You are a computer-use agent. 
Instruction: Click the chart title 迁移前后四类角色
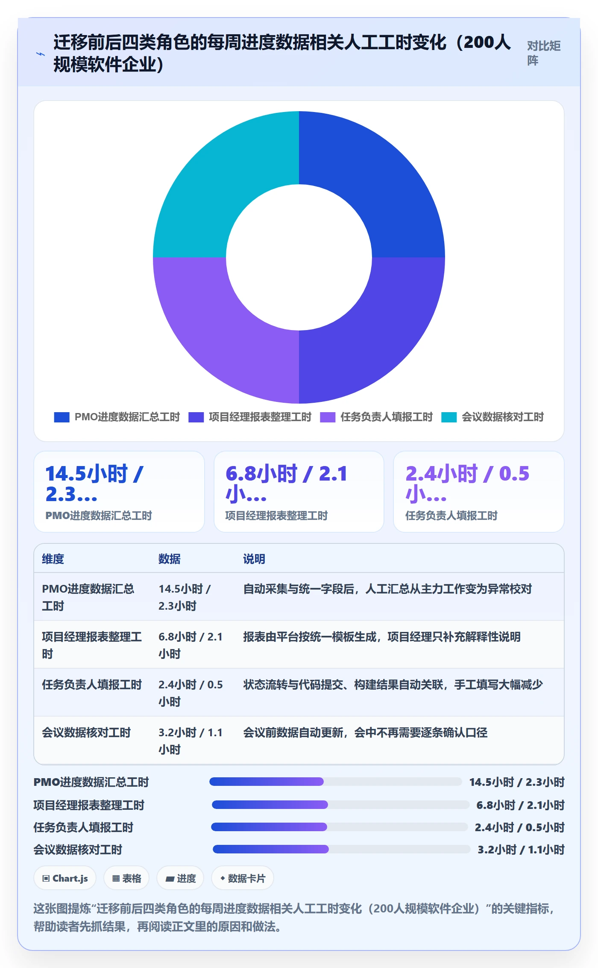click(282, 53)
